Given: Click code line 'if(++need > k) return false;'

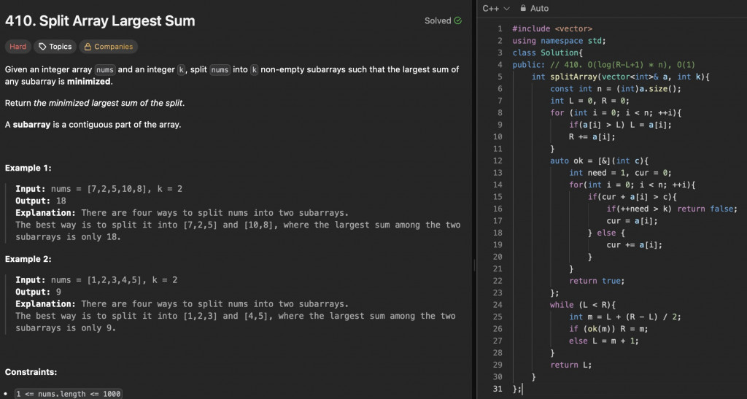Looking at the screenshot, I should [x=672, y=209].
